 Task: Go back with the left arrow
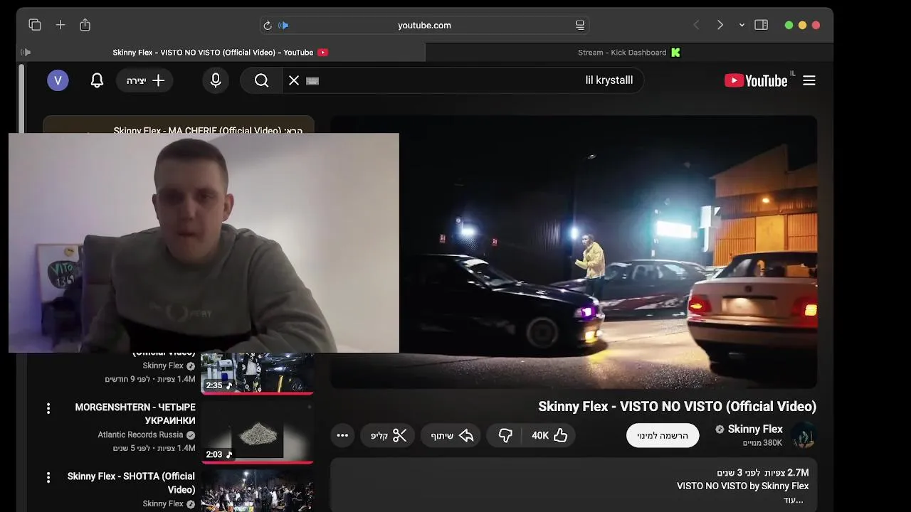coord(696,25)
